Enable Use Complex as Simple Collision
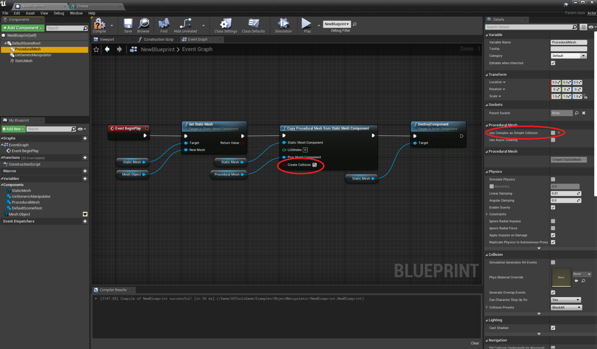 coord(553,133)
